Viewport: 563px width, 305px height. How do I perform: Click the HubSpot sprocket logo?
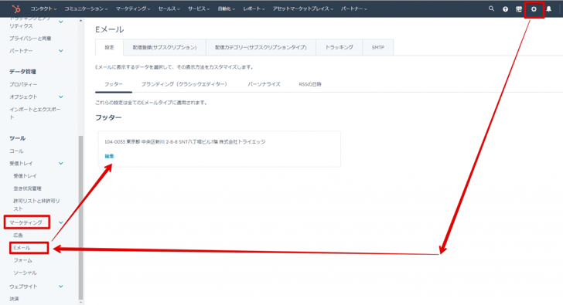[x=15, y=8]
